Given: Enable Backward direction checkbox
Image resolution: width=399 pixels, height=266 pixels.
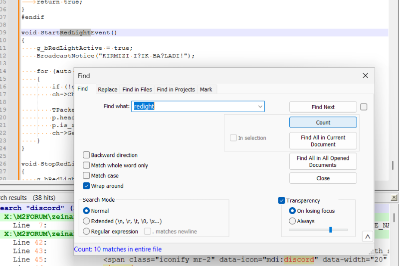Looking at the screenshot, I should (x=87, y=155).
